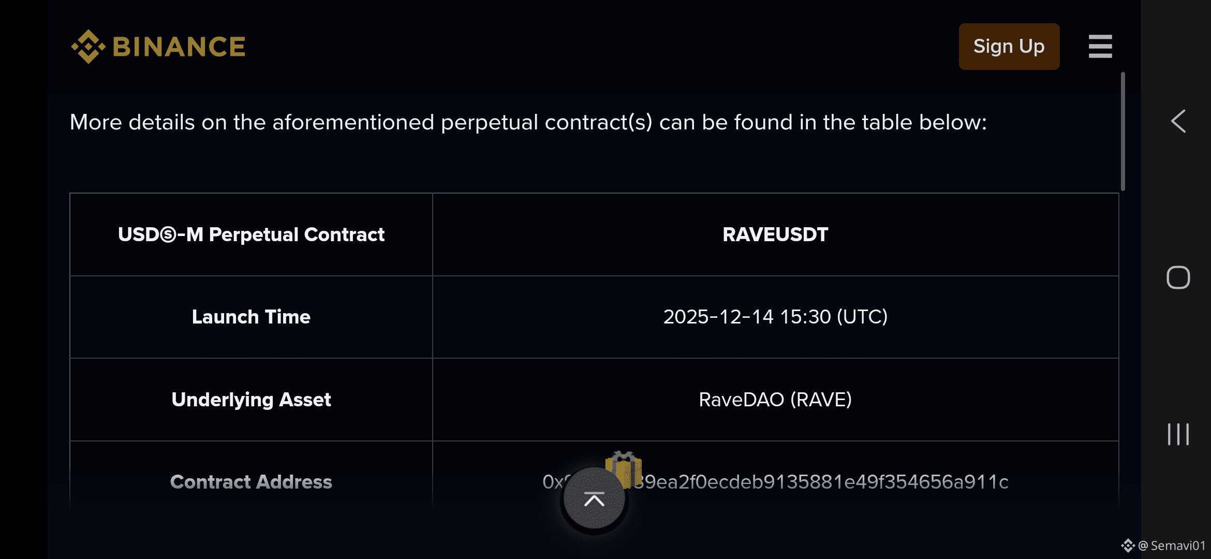Click the perpetual contract details sentence
The height and width of the screenshot is (559, 1211).
[x=528, y=123]
